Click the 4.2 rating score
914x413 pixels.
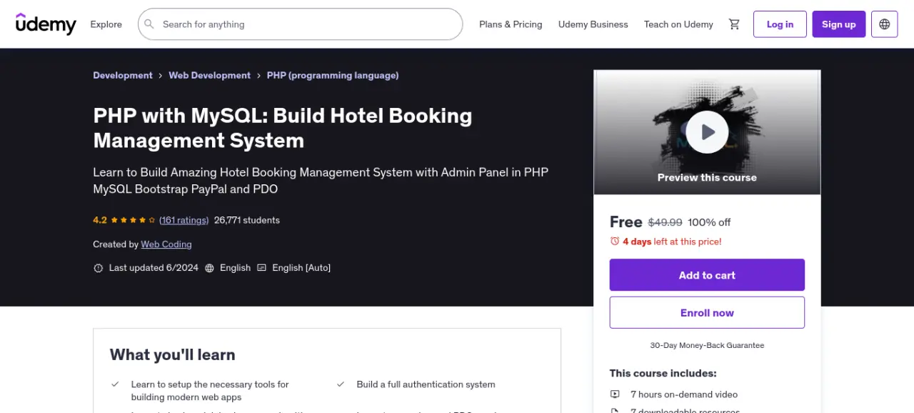pos(100,220)
